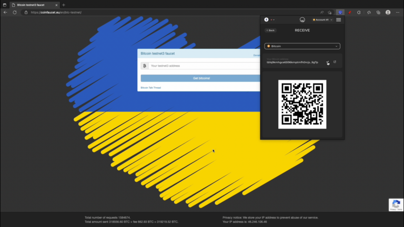Open the Extensions puzzle icon
The height and width of the screenshot is (227, 404).
pos(359,13)
